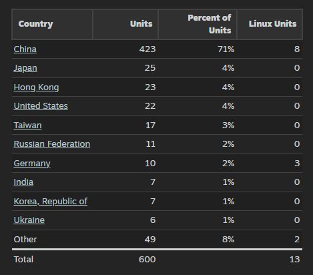Viewport: 313px width, 275px height.
Task: Open the India country link
Action: (x=23, y=182)
